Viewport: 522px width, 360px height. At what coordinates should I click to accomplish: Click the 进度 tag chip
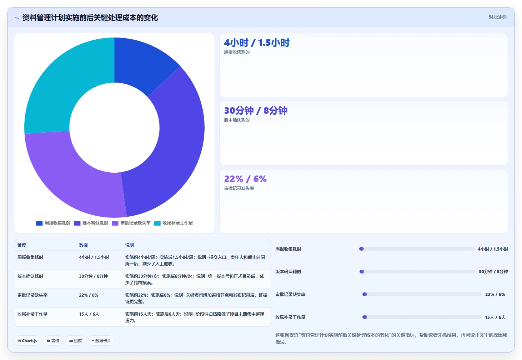(x=76, y=341)
